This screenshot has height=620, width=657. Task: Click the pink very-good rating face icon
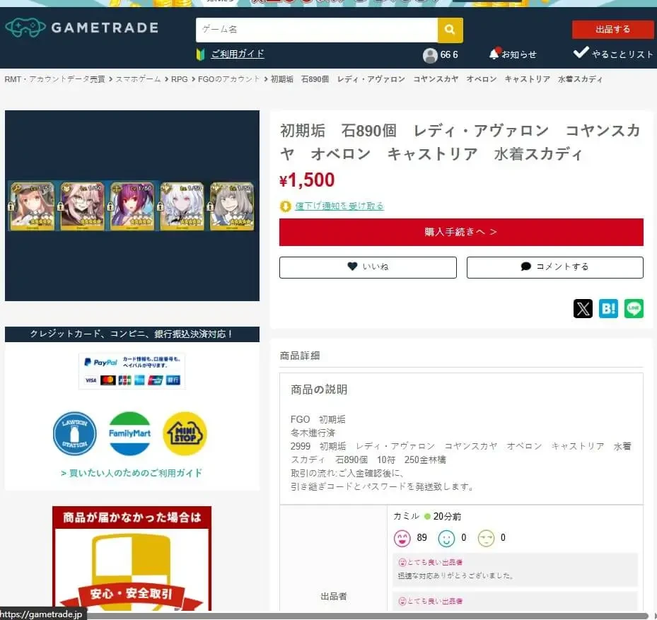(402, 538)
